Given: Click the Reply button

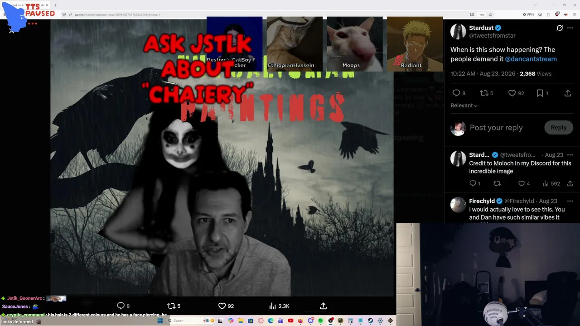Looking at the screenshot, I should [558, 128].
